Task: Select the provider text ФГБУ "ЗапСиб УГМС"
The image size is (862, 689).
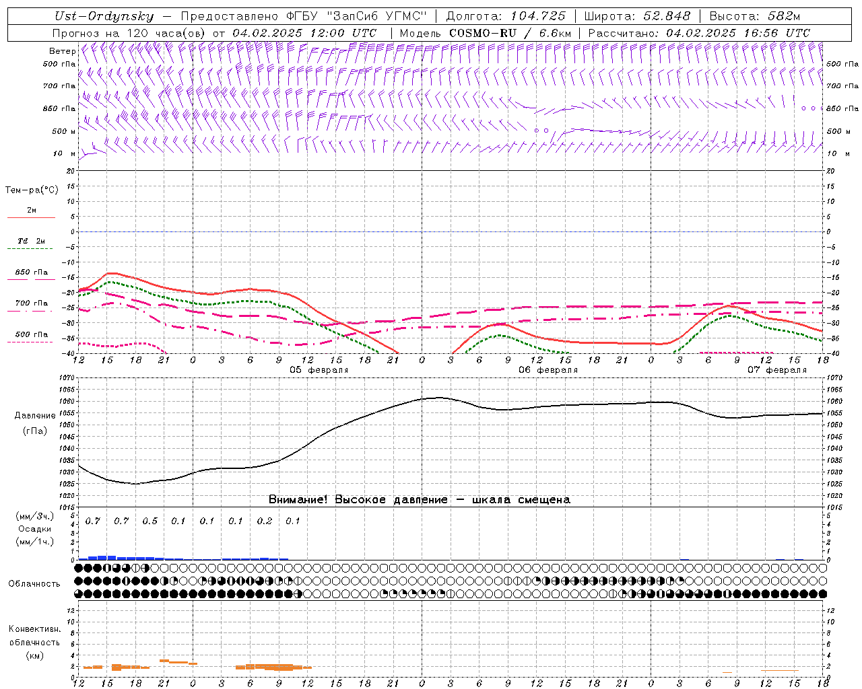Action: point(356,17)
